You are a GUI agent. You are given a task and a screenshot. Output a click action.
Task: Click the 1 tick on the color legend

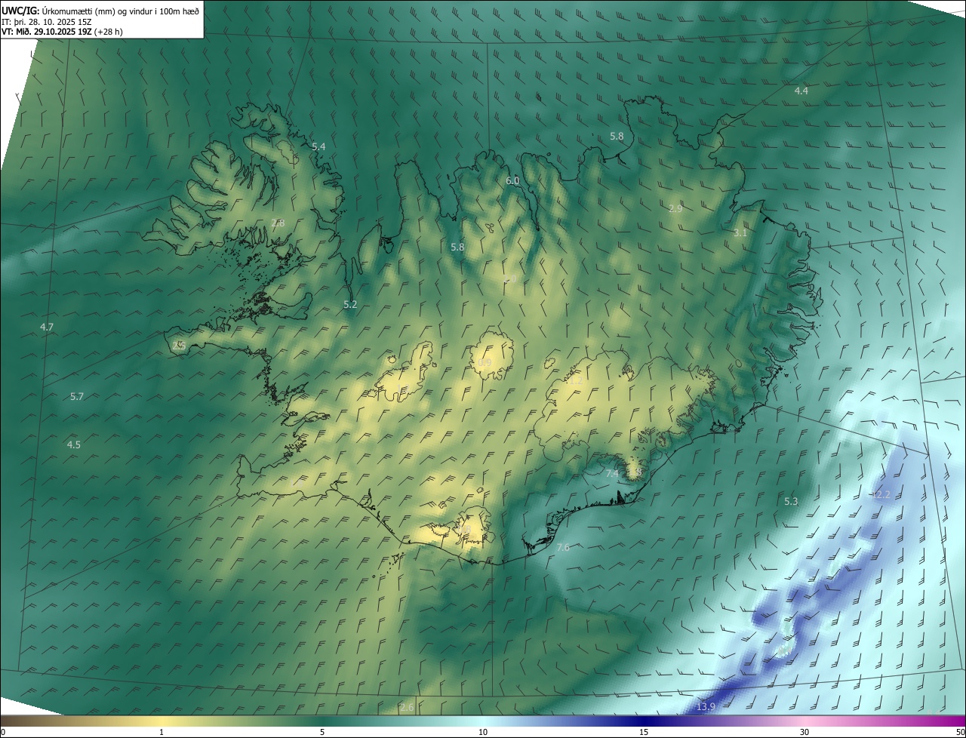point(162,732)
